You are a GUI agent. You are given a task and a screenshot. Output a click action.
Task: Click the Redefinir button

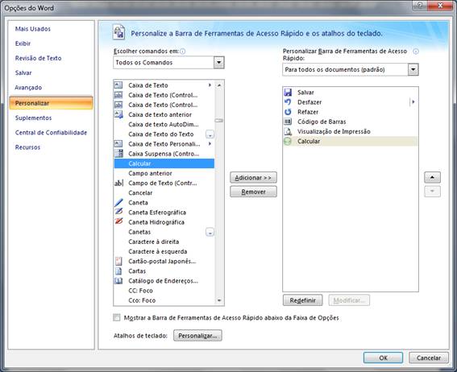pyautogui.click(x=302, y=300)
